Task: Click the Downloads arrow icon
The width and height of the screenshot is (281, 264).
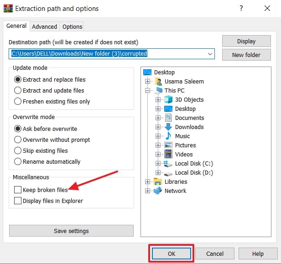Action: pyautogui.click(x=168, y=127)
